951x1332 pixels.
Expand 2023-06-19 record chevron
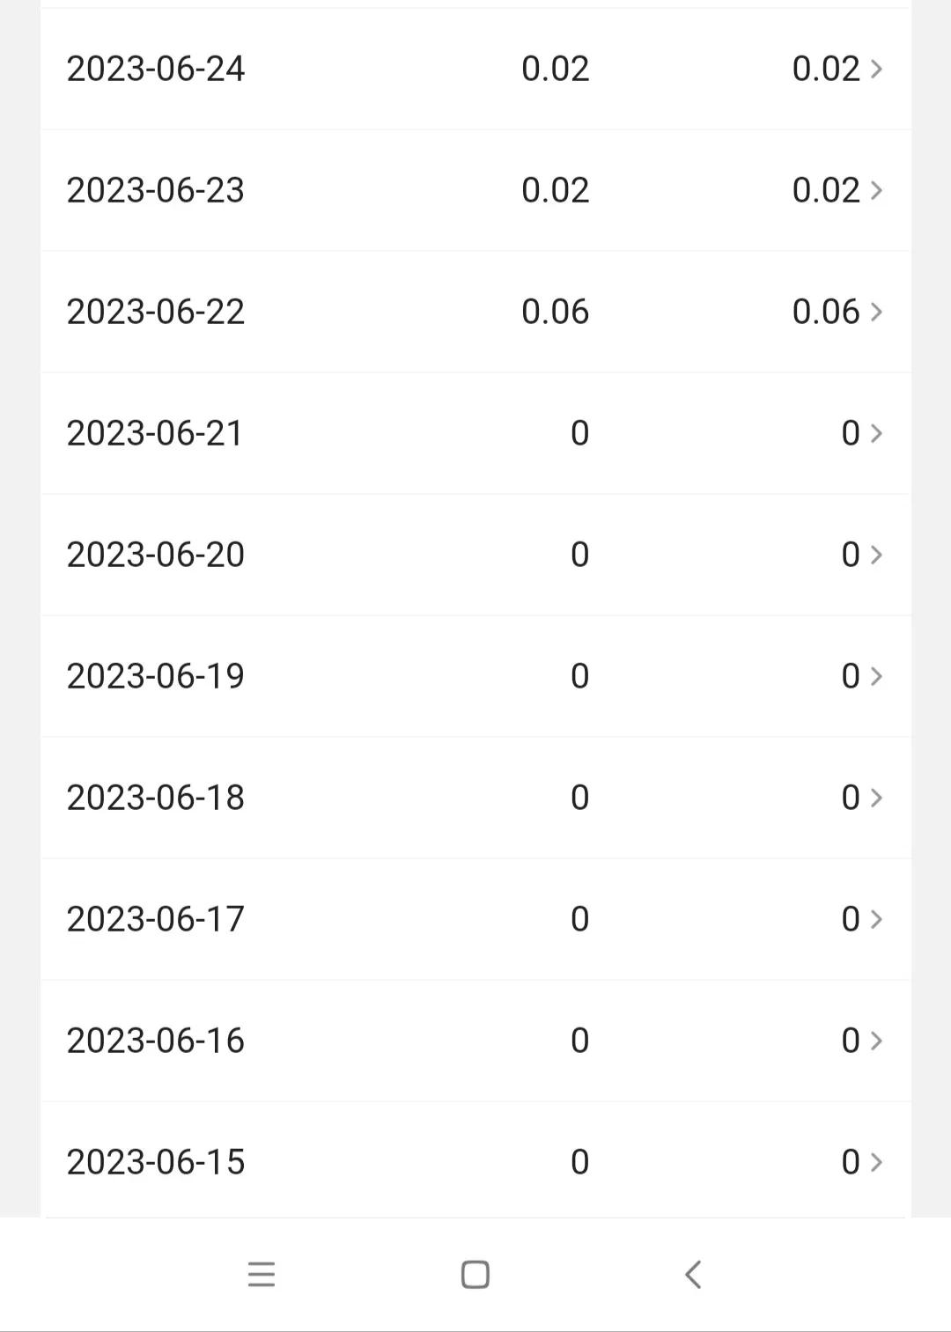876,676
